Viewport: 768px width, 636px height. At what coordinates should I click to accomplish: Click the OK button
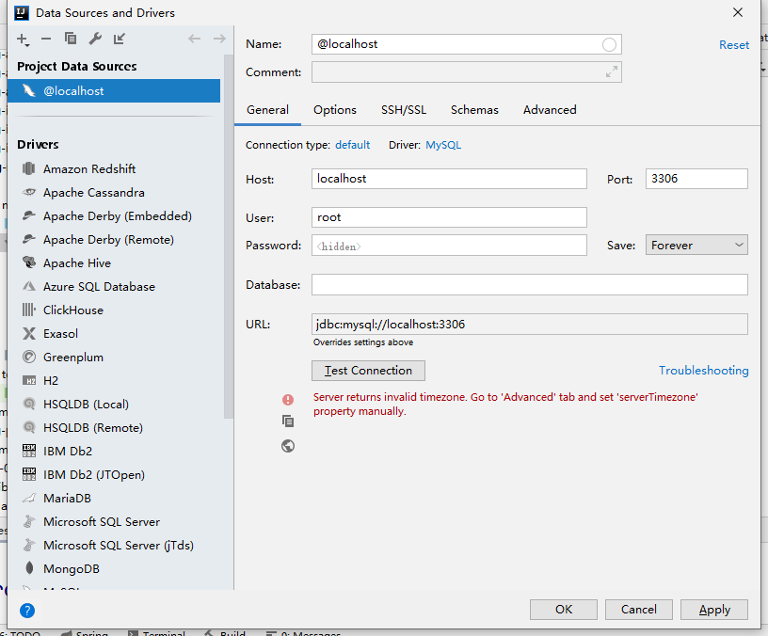[563, 610]
